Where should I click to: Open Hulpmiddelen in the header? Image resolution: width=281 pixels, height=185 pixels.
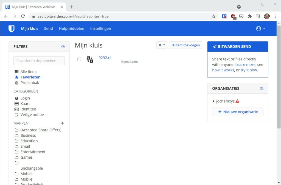tap(72, 29)
